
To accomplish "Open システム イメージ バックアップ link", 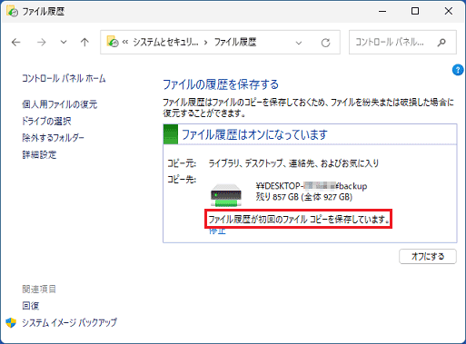I will (69, 322).
